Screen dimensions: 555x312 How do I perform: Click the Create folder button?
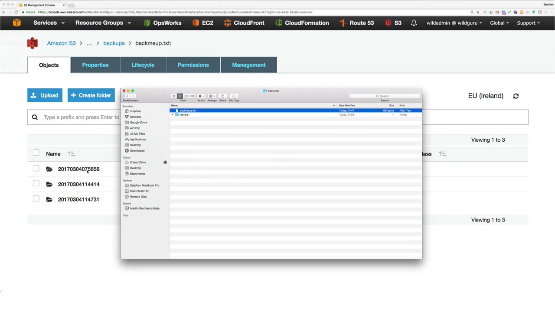(x=91, y=95)
